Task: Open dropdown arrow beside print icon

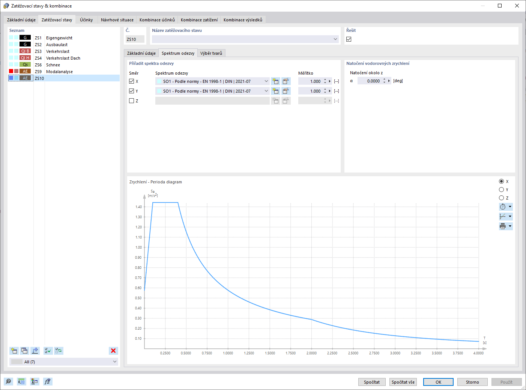Action: [x=510, y=226]
